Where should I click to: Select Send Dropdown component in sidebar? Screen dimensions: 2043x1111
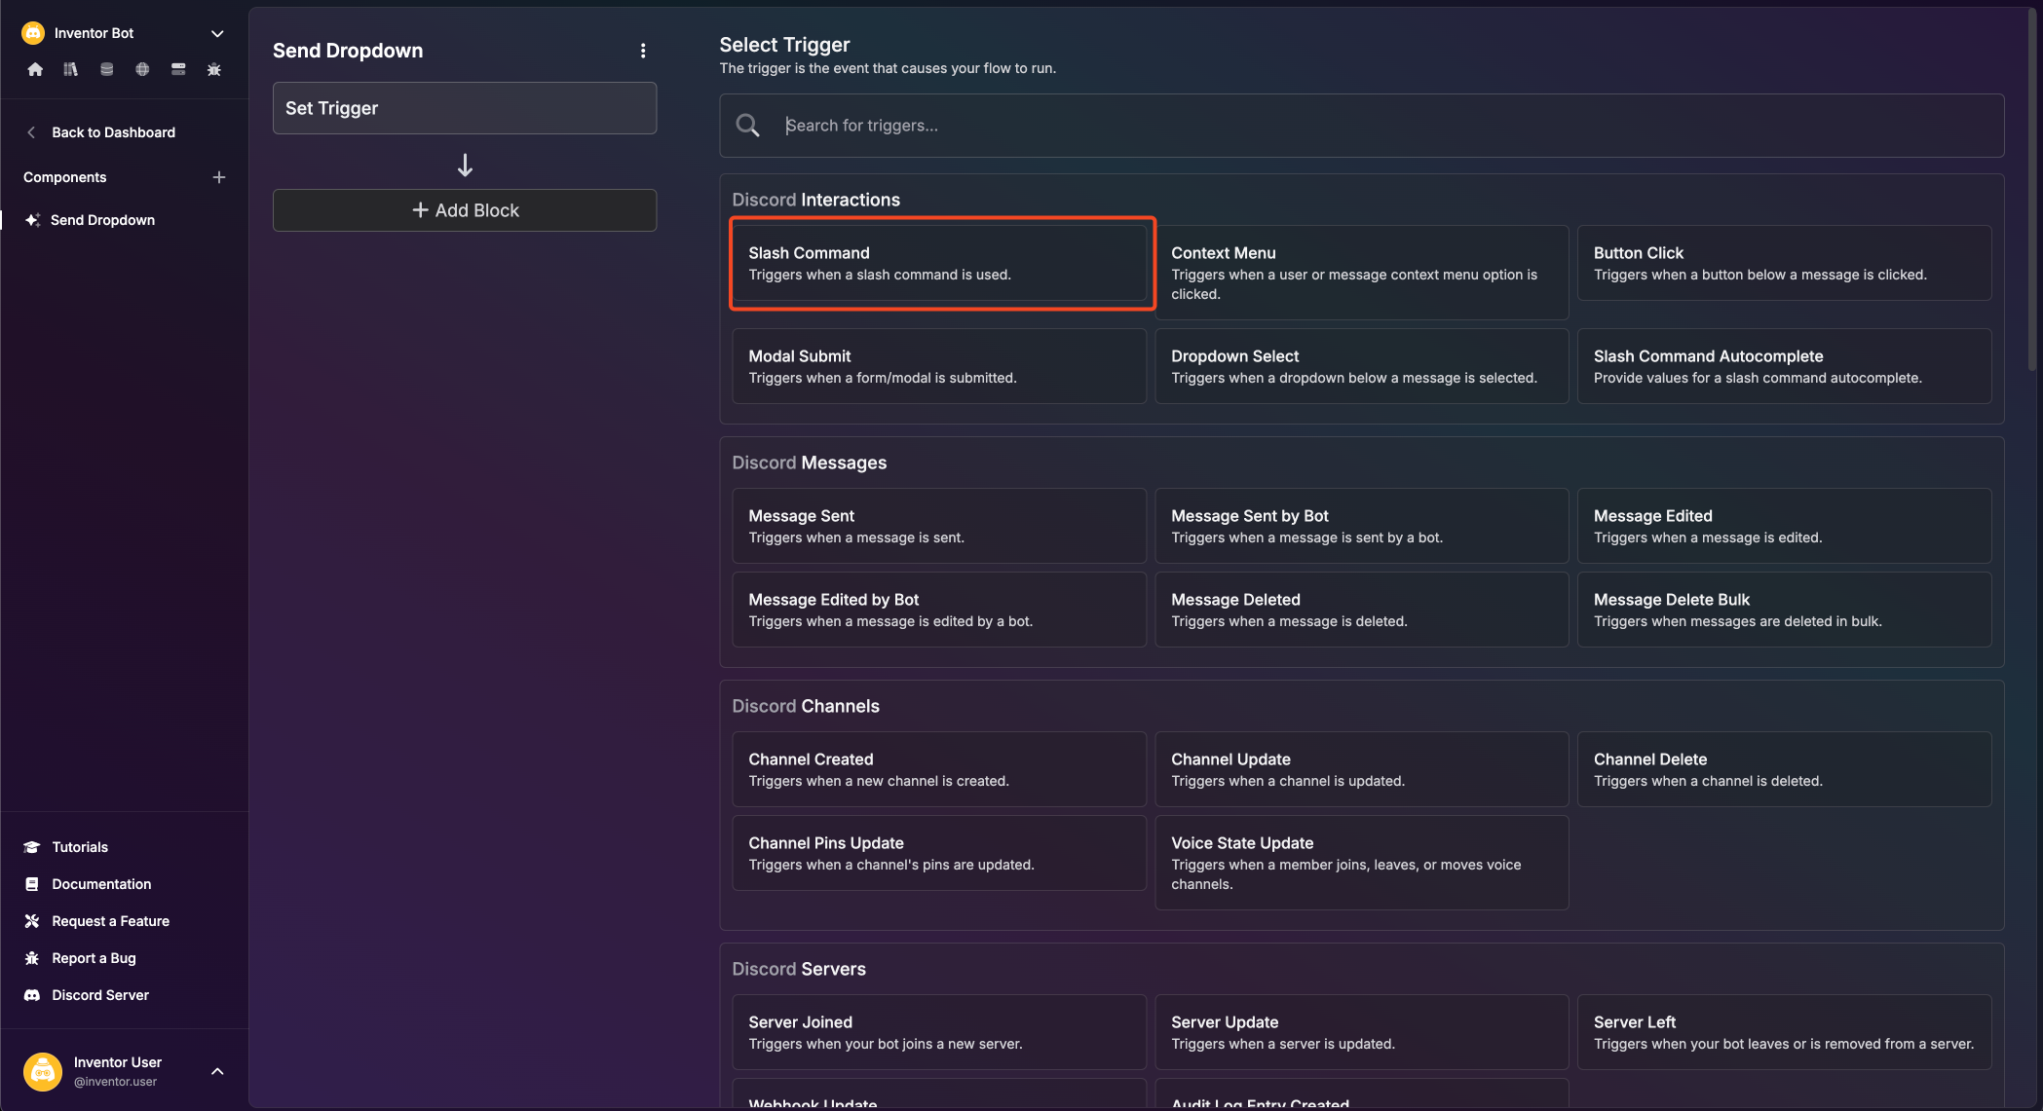coord(102,220)
